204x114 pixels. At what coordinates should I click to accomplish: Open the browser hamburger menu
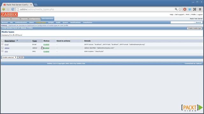[200, 9]
